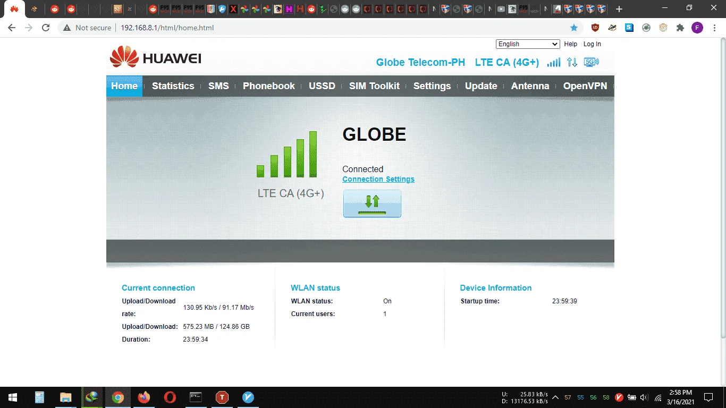Click the purple F profile avatar
The height and width of the screenshot is (408, 726).
coord(697,28)
